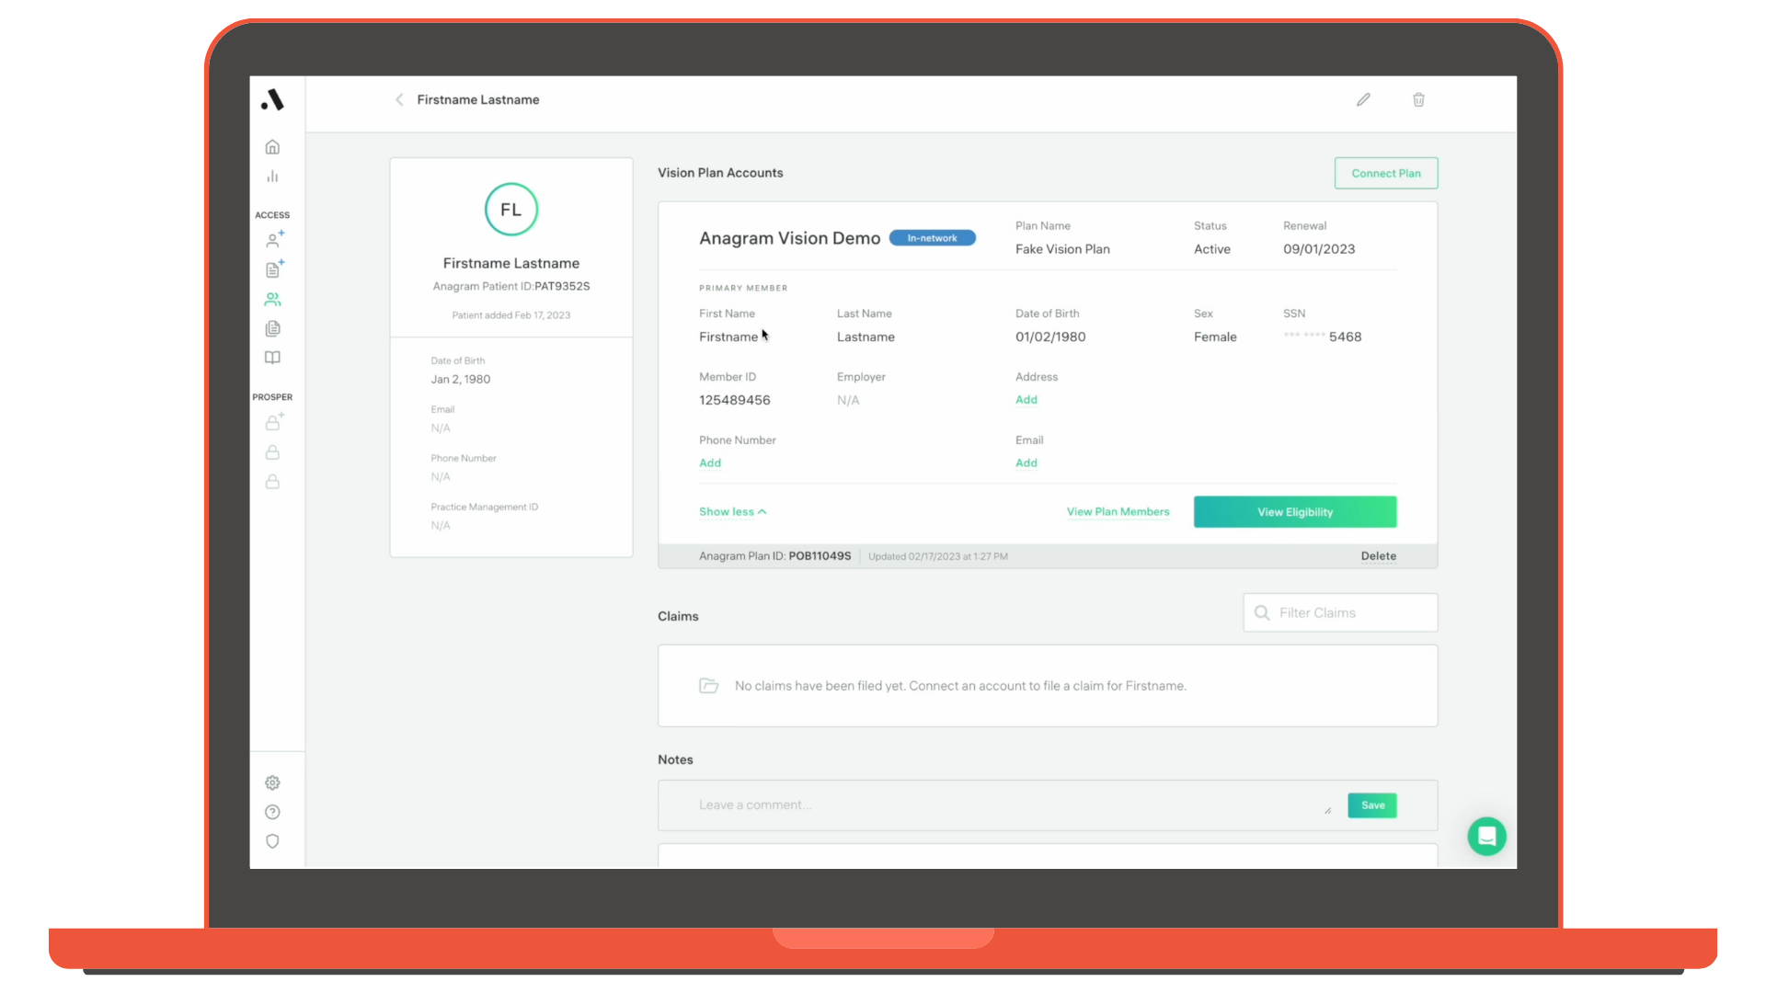The width and height of the screenshot is (1766, 993).
Task: Open the analytics bar chart icon
Action: pos(272,177)
